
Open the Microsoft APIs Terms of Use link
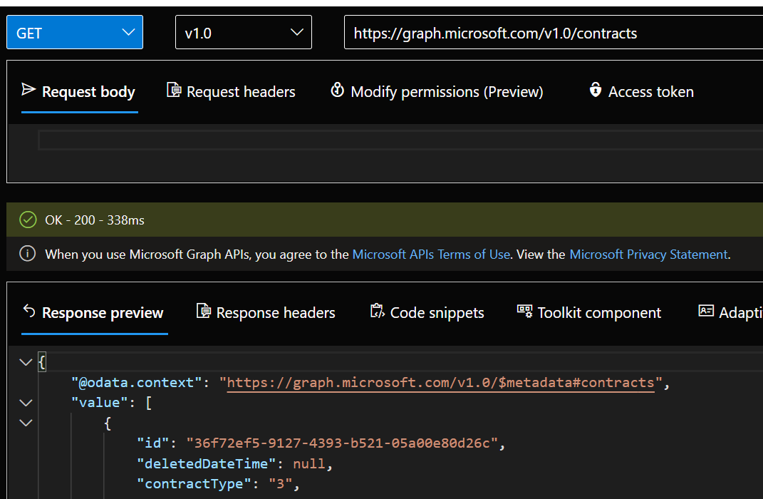point(431,254)
